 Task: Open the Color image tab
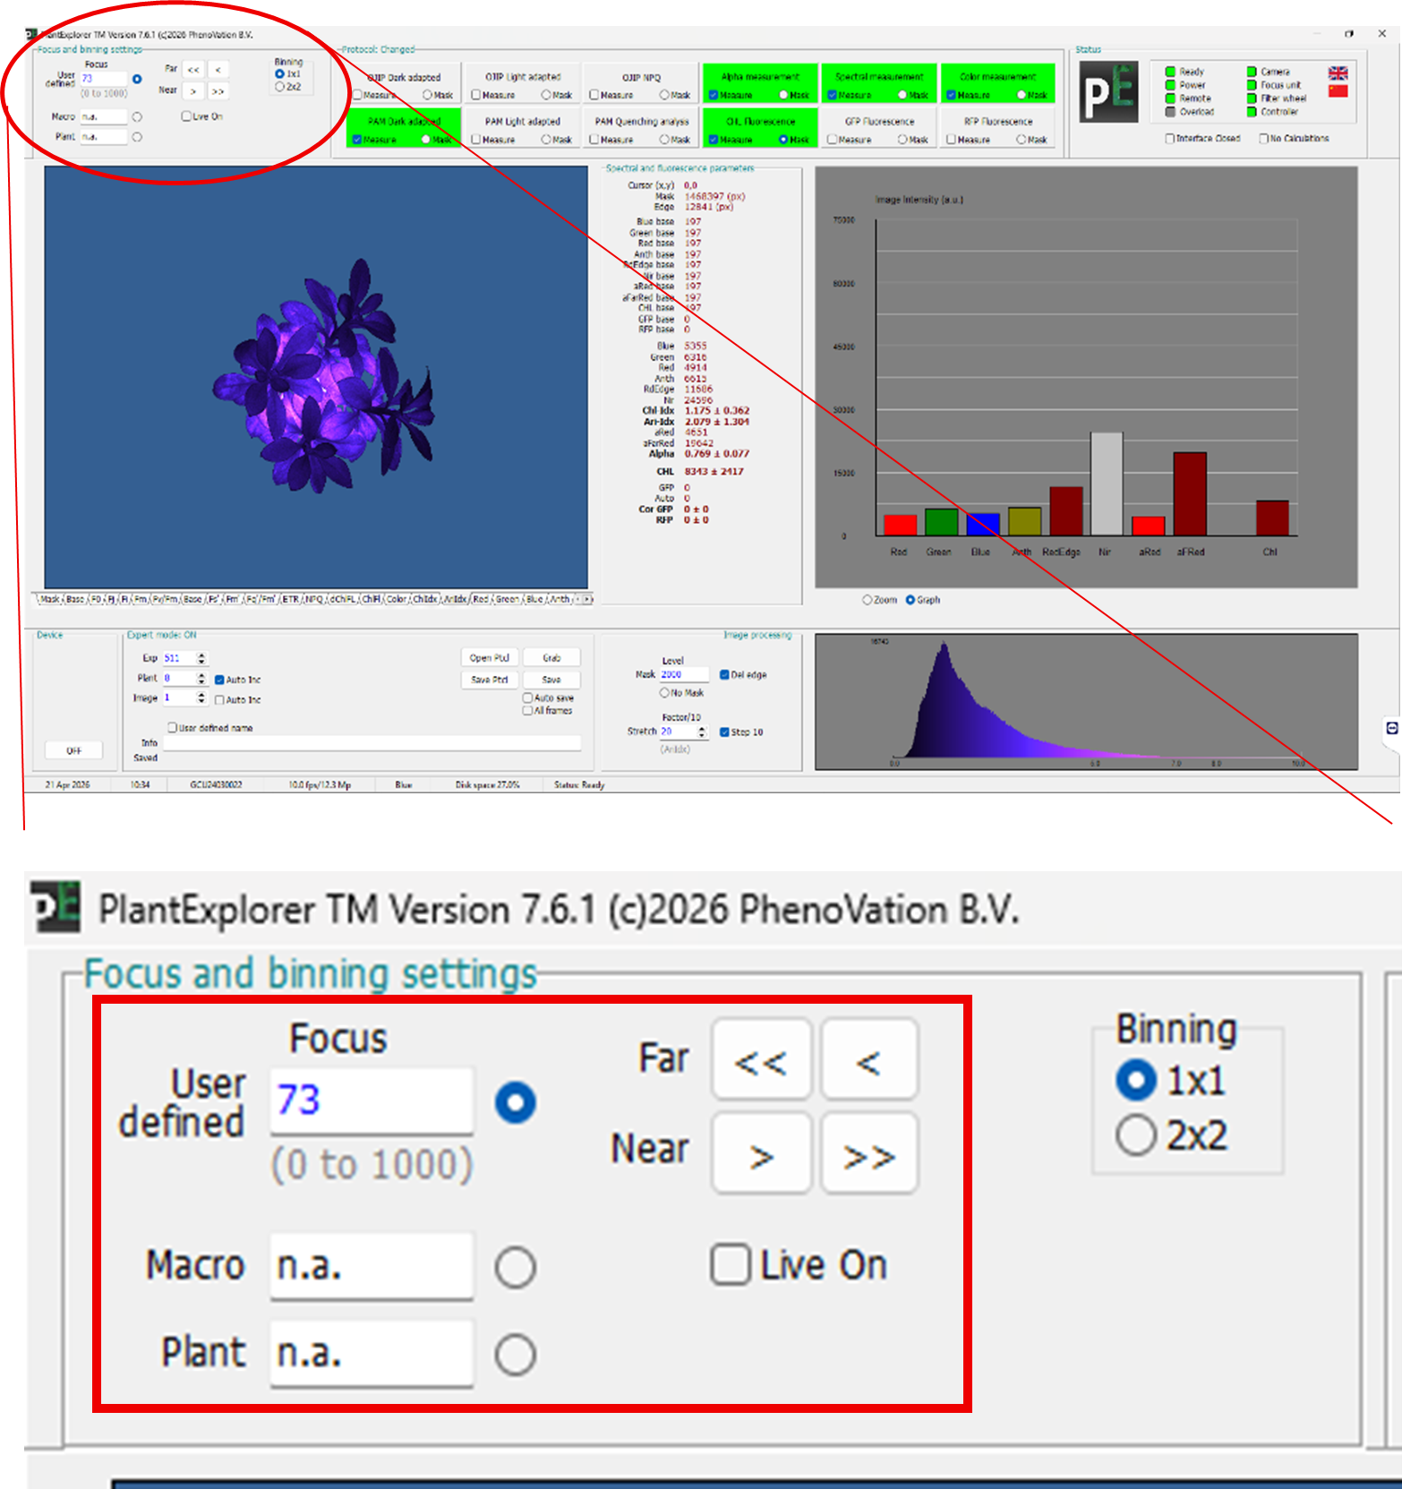[397, 600]
